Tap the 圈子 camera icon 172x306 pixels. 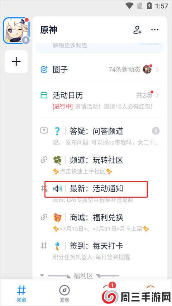pyautogui.click(x=44, y=69)
